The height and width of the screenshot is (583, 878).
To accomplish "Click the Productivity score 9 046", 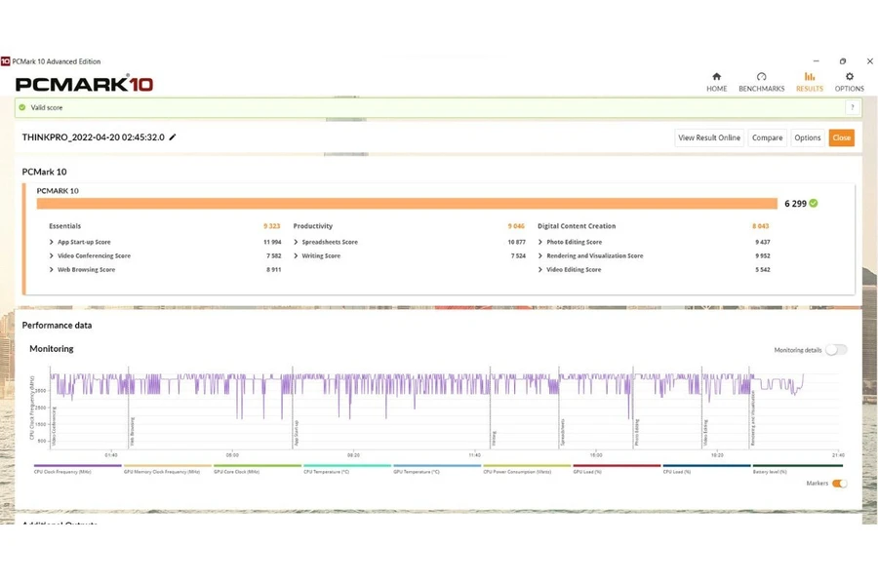I will point(516,226).
